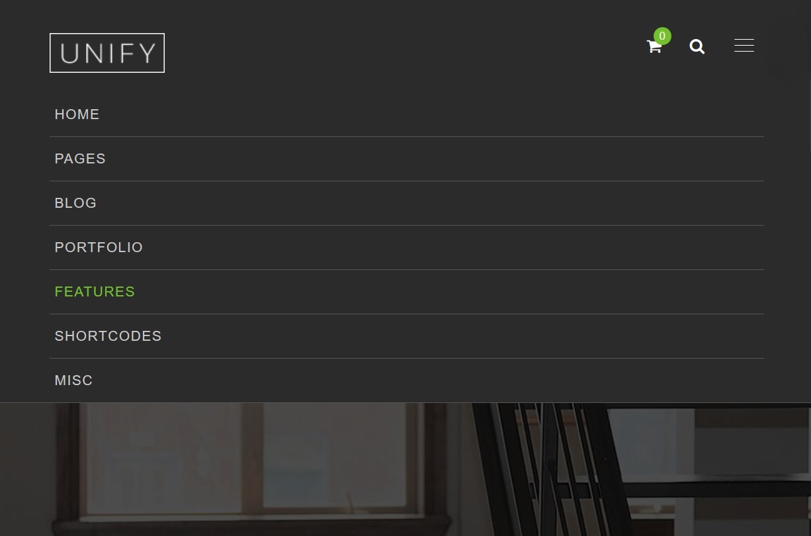Expand the BLOG menu section

(x=75, y=203)
